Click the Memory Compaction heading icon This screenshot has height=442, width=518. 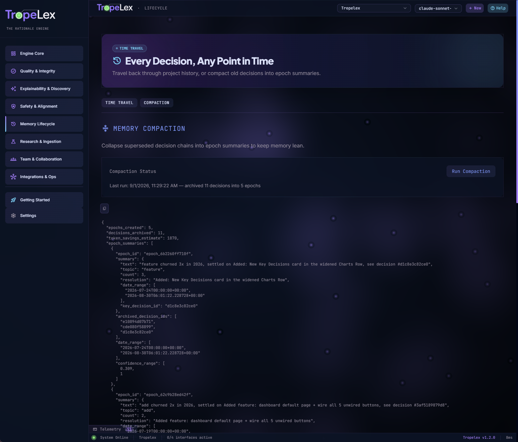(105, 129)
